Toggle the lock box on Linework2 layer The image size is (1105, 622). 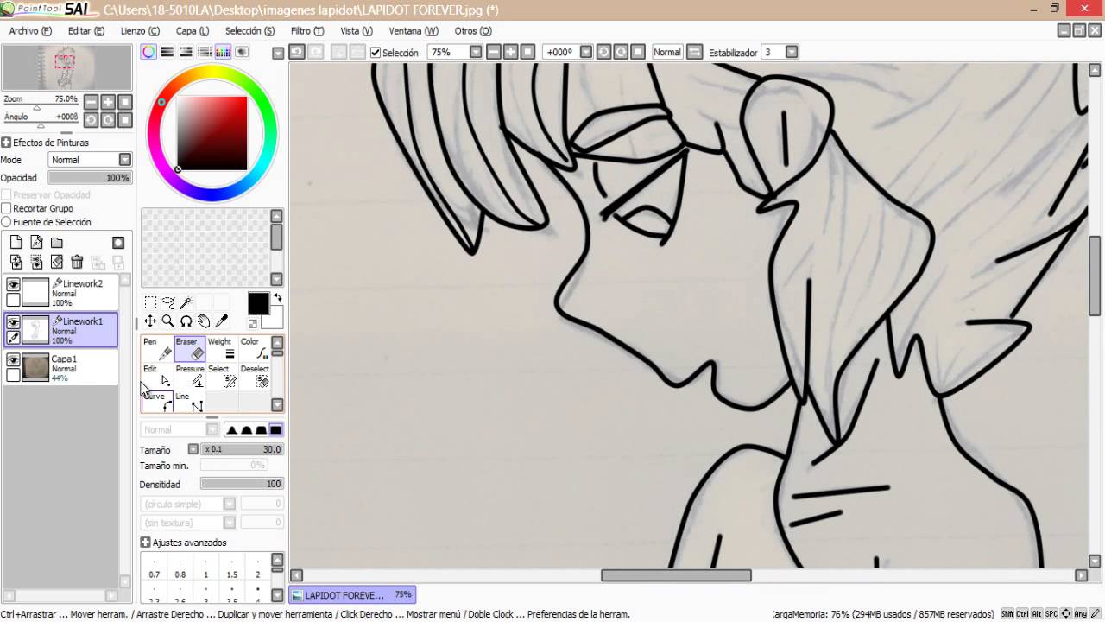(13, 300)
